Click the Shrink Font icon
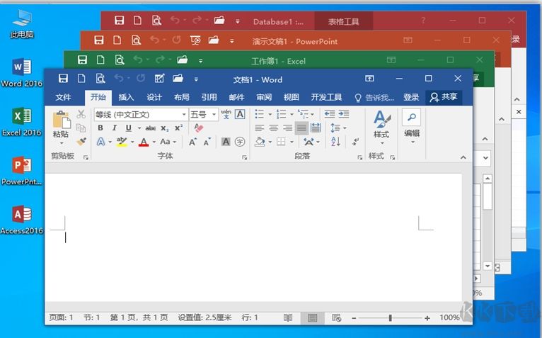The width and height of the screenshot is (542, 338). (x=207, y=142)
